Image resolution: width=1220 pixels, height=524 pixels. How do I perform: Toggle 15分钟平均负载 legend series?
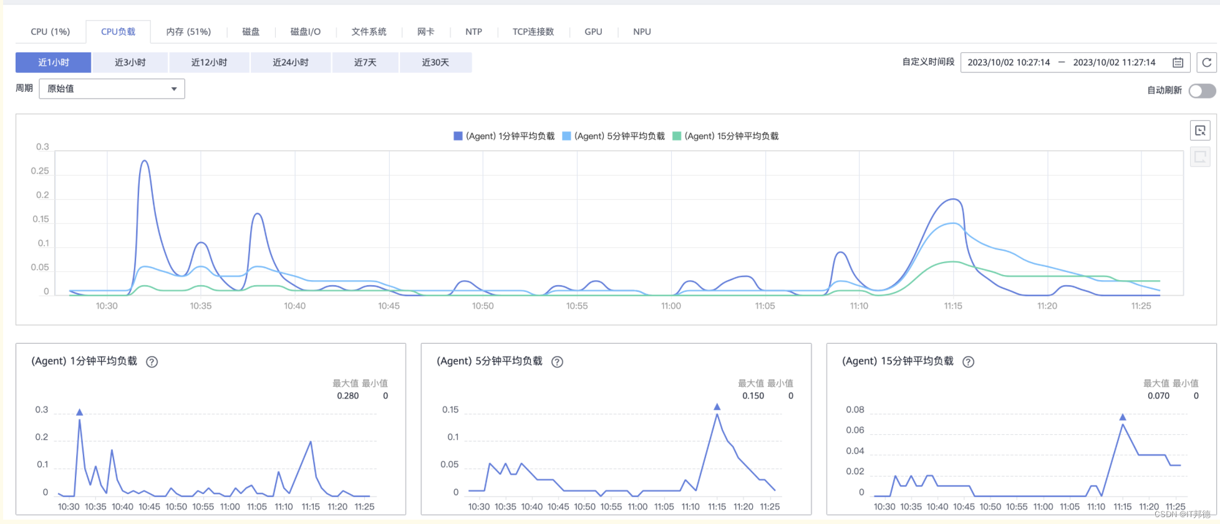click(x=725, y=136)
